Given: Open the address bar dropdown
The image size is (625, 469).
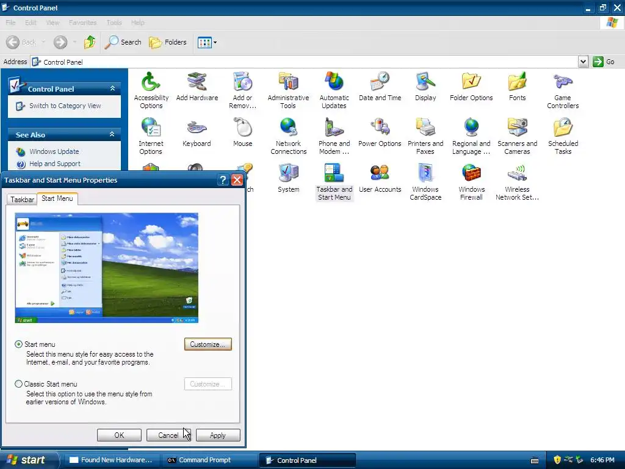Looking at the screenshot, I should point(583,62).
